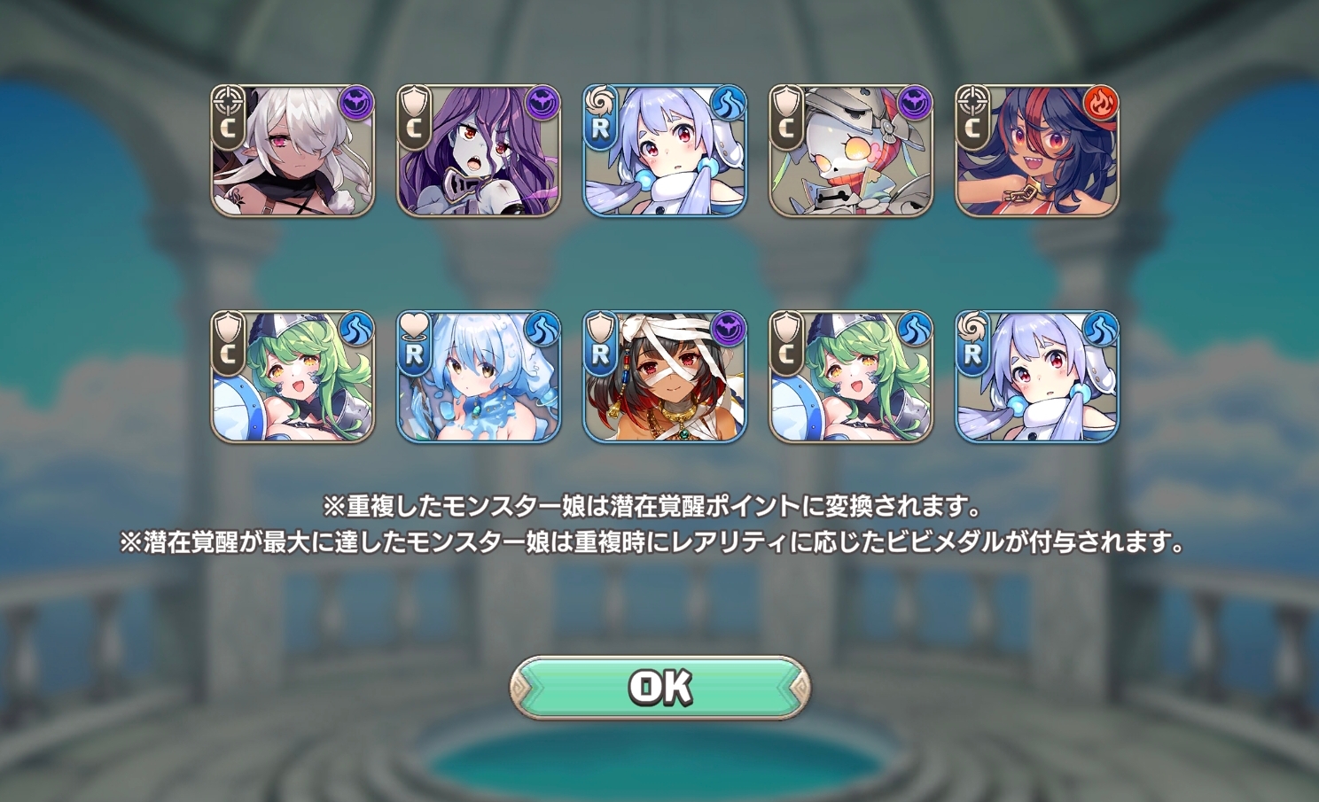The image size is (1319, 802).
Task: Open the blue slime girl card
Action: tap(479, 377)
